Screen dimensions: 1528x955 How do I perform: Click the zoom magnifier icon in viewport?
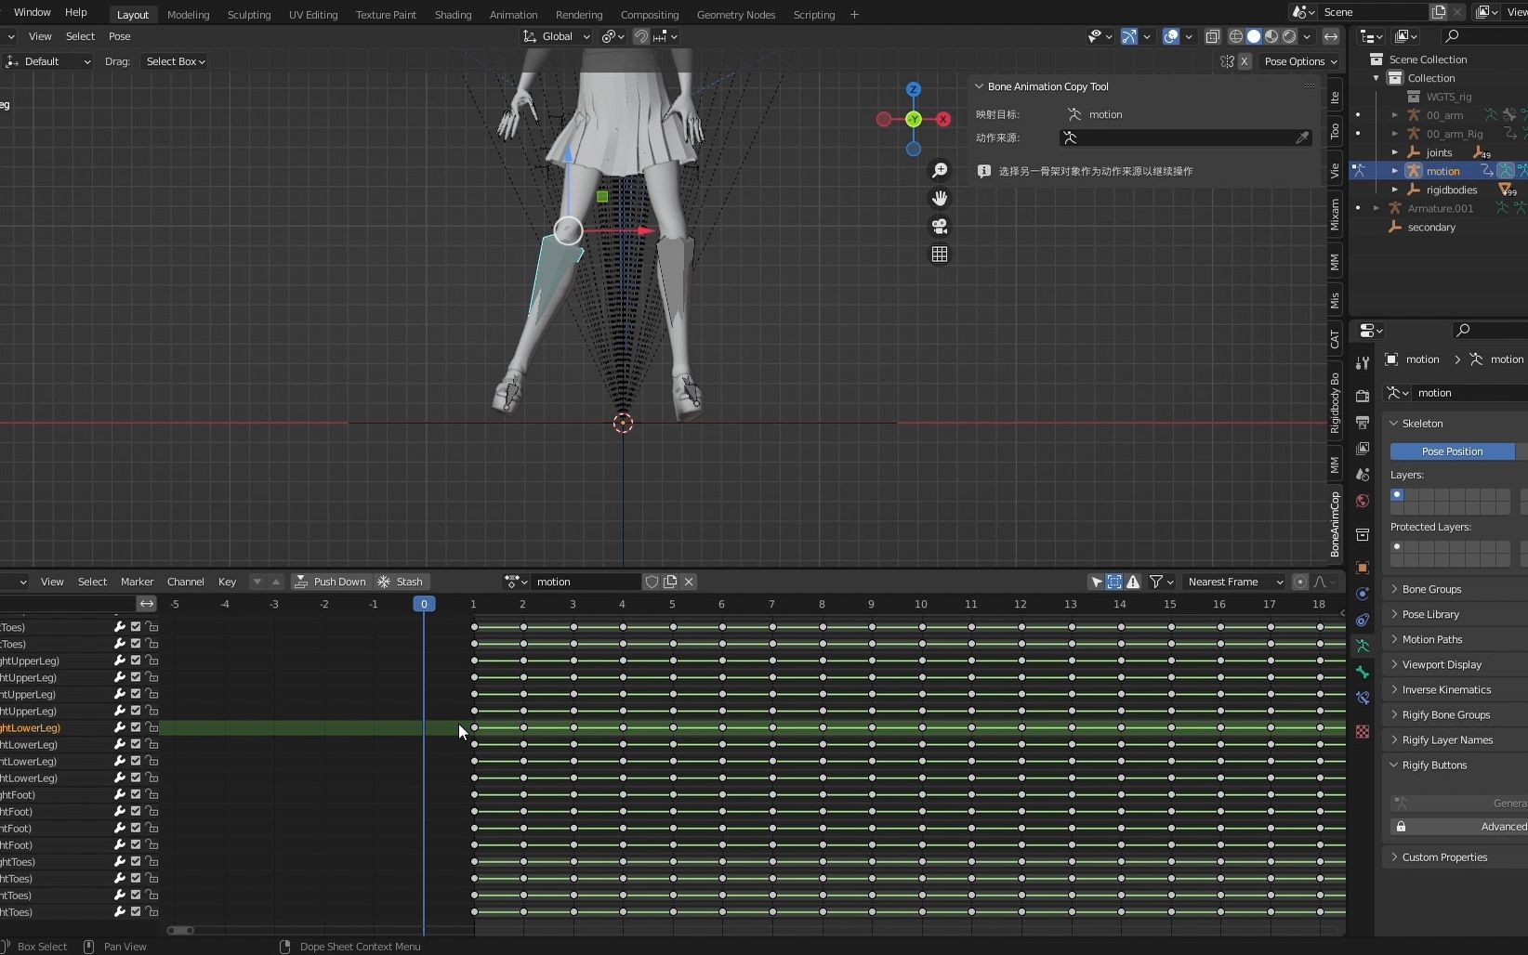coord(940,170)
